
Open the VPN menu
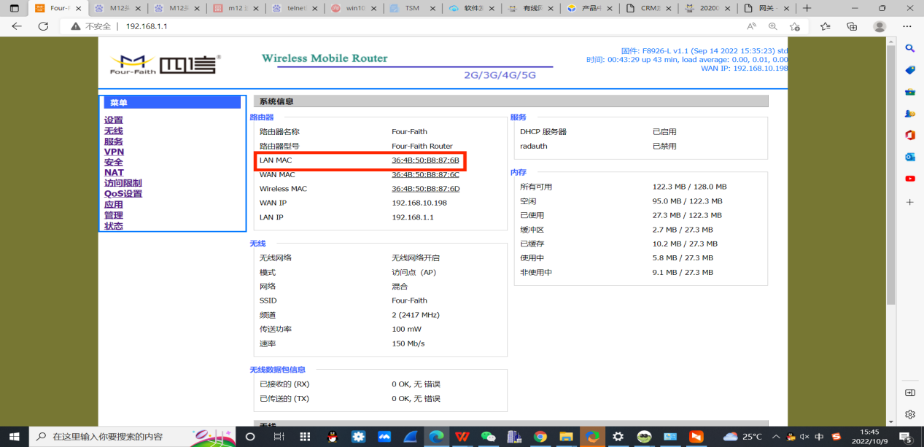[114, 152]
